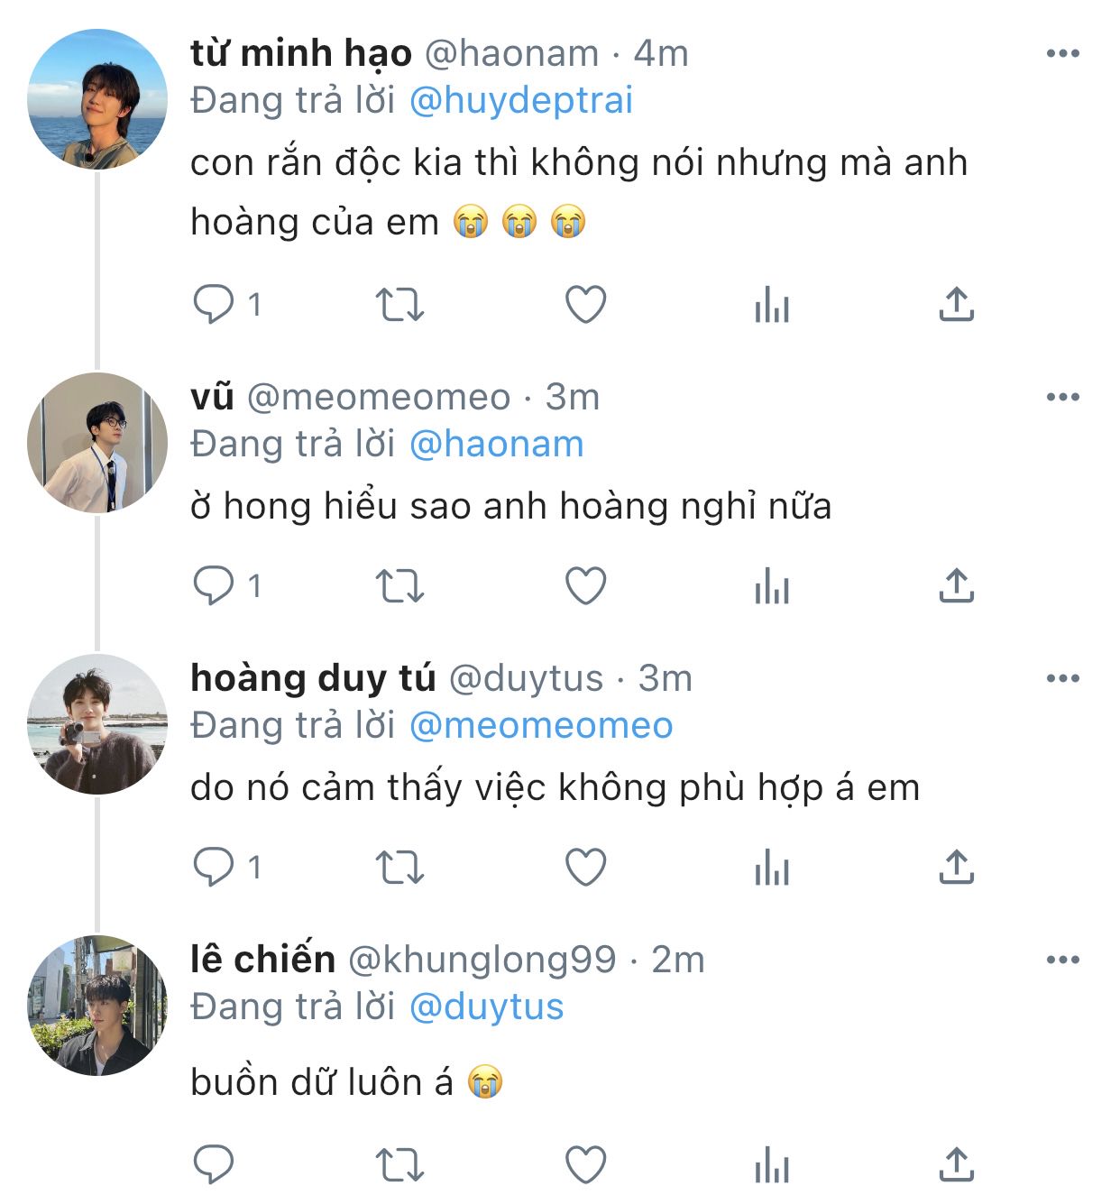Like hoàng duy tú's reply tweet
The height and width of the screenshot is (1195, 1120).
(x=585, y=868)
